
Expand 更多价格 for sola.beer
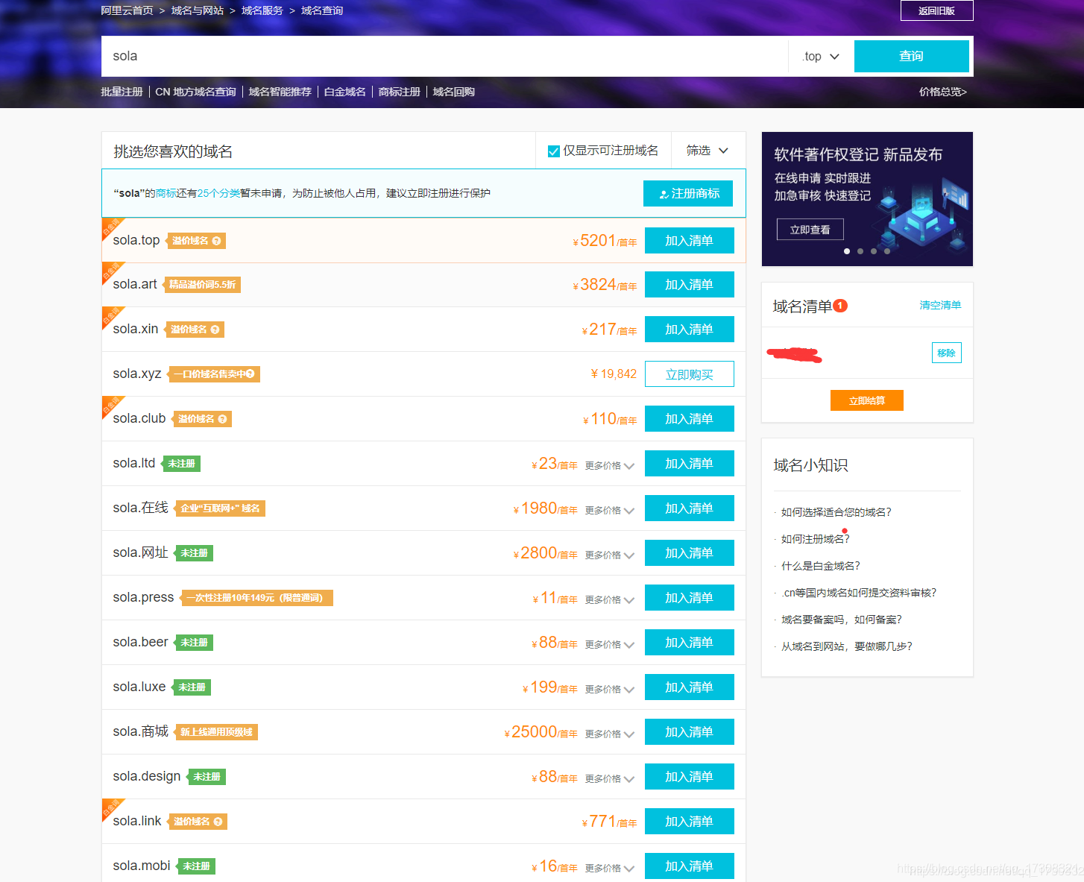pos(609,643)
